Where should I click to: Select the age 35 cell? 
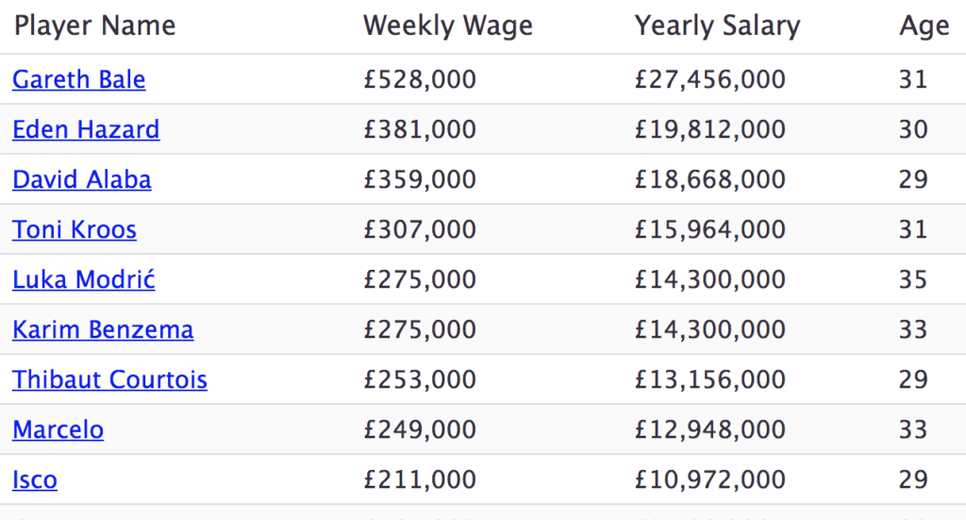coord(913,279)
